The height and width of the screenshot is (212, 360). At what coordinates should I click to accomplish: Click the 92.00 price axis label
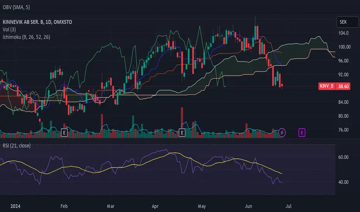(x=343, y=75)
